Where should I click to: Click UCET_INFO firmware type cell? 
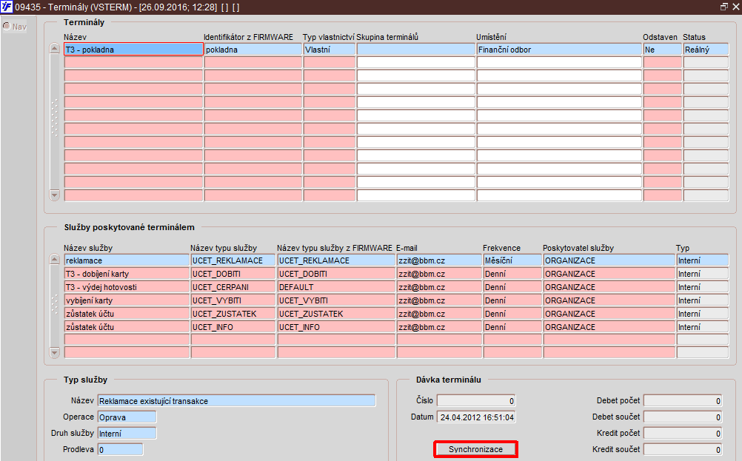[336, 326]
